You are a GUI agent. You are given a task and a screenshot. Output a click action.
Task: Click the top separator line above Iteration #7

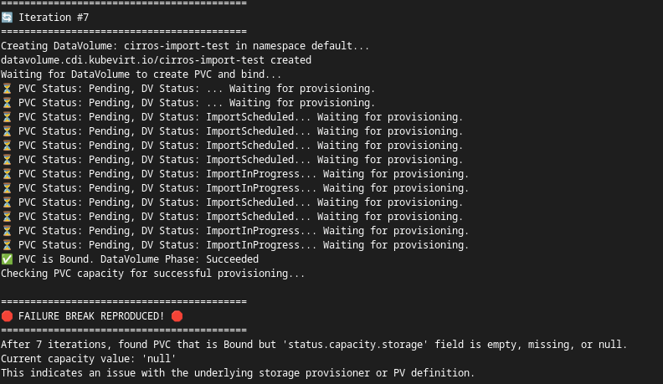[x=124, y=4]
